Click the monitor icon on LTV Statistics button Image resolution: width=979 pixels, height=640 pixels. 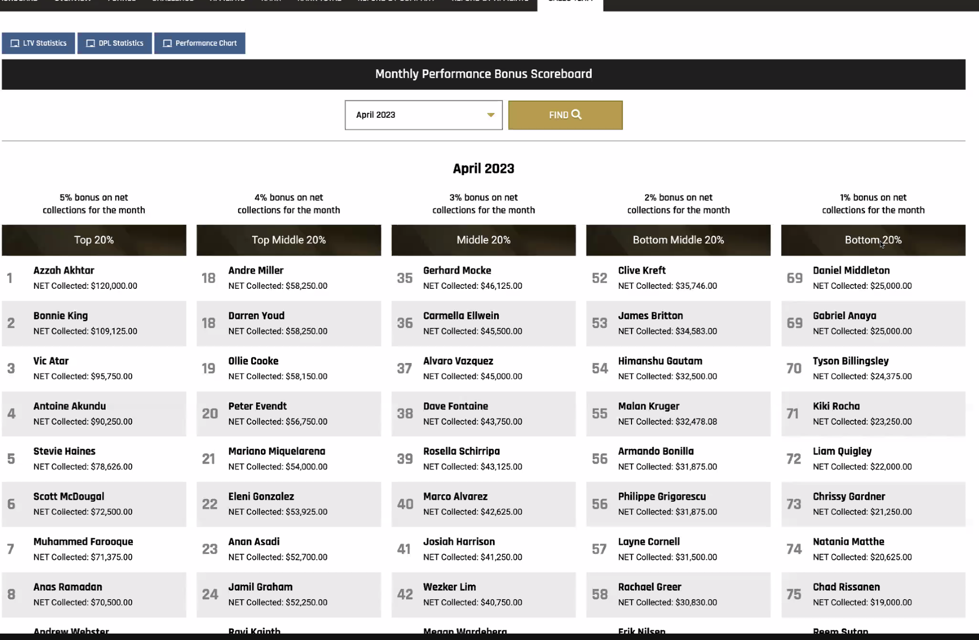click(15, 43)
